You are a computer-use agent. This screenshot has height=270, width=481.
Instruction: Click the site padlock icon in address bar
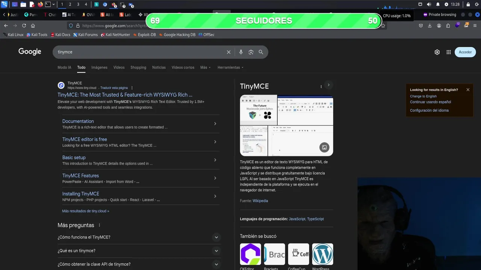pyautogui.click(x=78, y=25)
